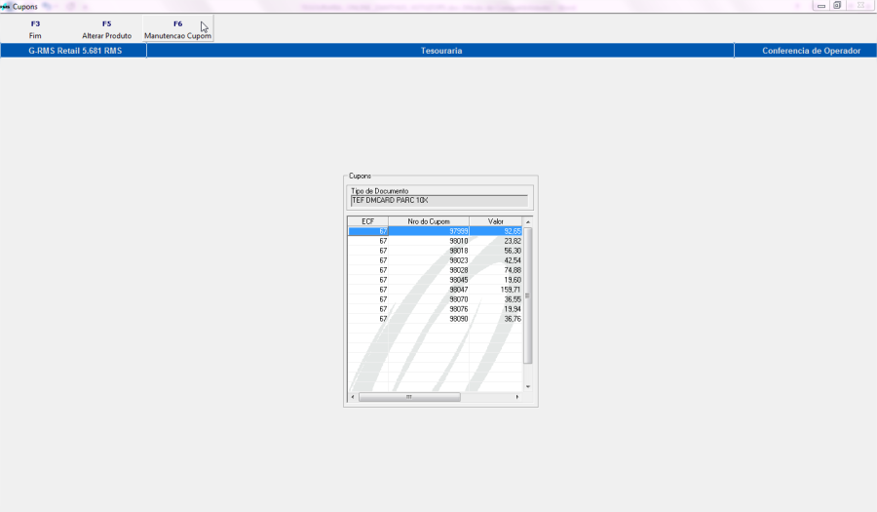Open F6 Manutencao Cupom
877x512 pixels.
tap(178, 29)
